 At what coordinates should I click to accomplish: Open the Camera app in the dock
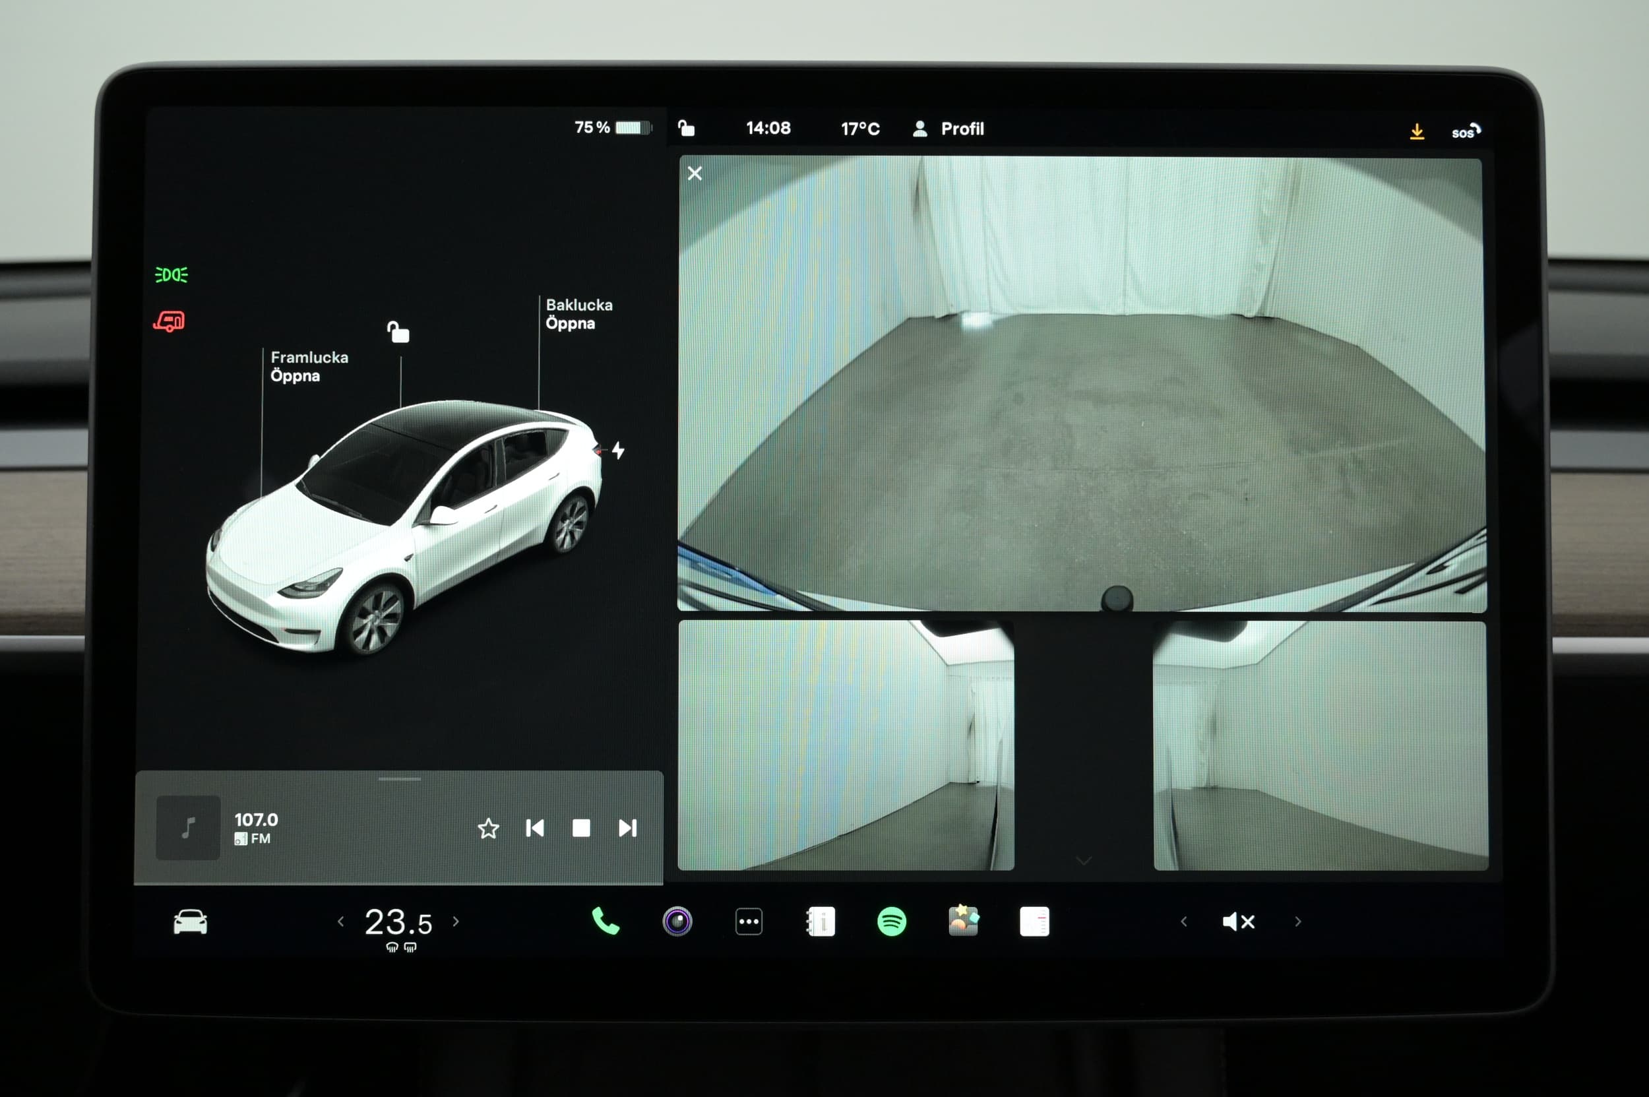tap(677, 922)
